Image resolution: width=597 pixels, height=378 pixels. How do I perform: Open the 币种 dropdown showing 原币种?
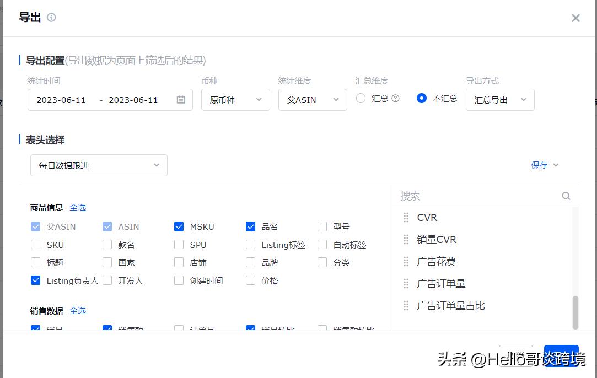point(235,100)
